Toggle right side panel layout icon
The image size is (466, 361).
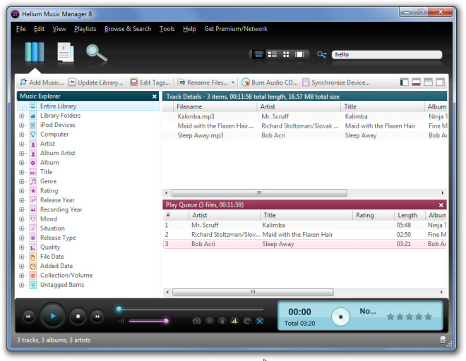(440, 82)
